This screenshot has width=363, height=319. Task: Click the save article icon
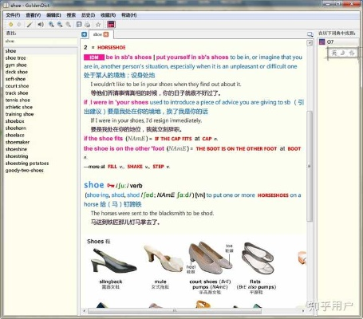point(79,25)
